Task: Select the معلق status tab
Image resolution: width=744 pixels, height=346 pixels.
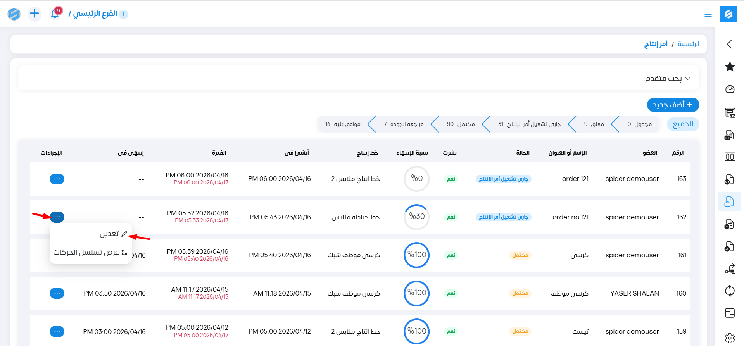Action: pos(594,124)
